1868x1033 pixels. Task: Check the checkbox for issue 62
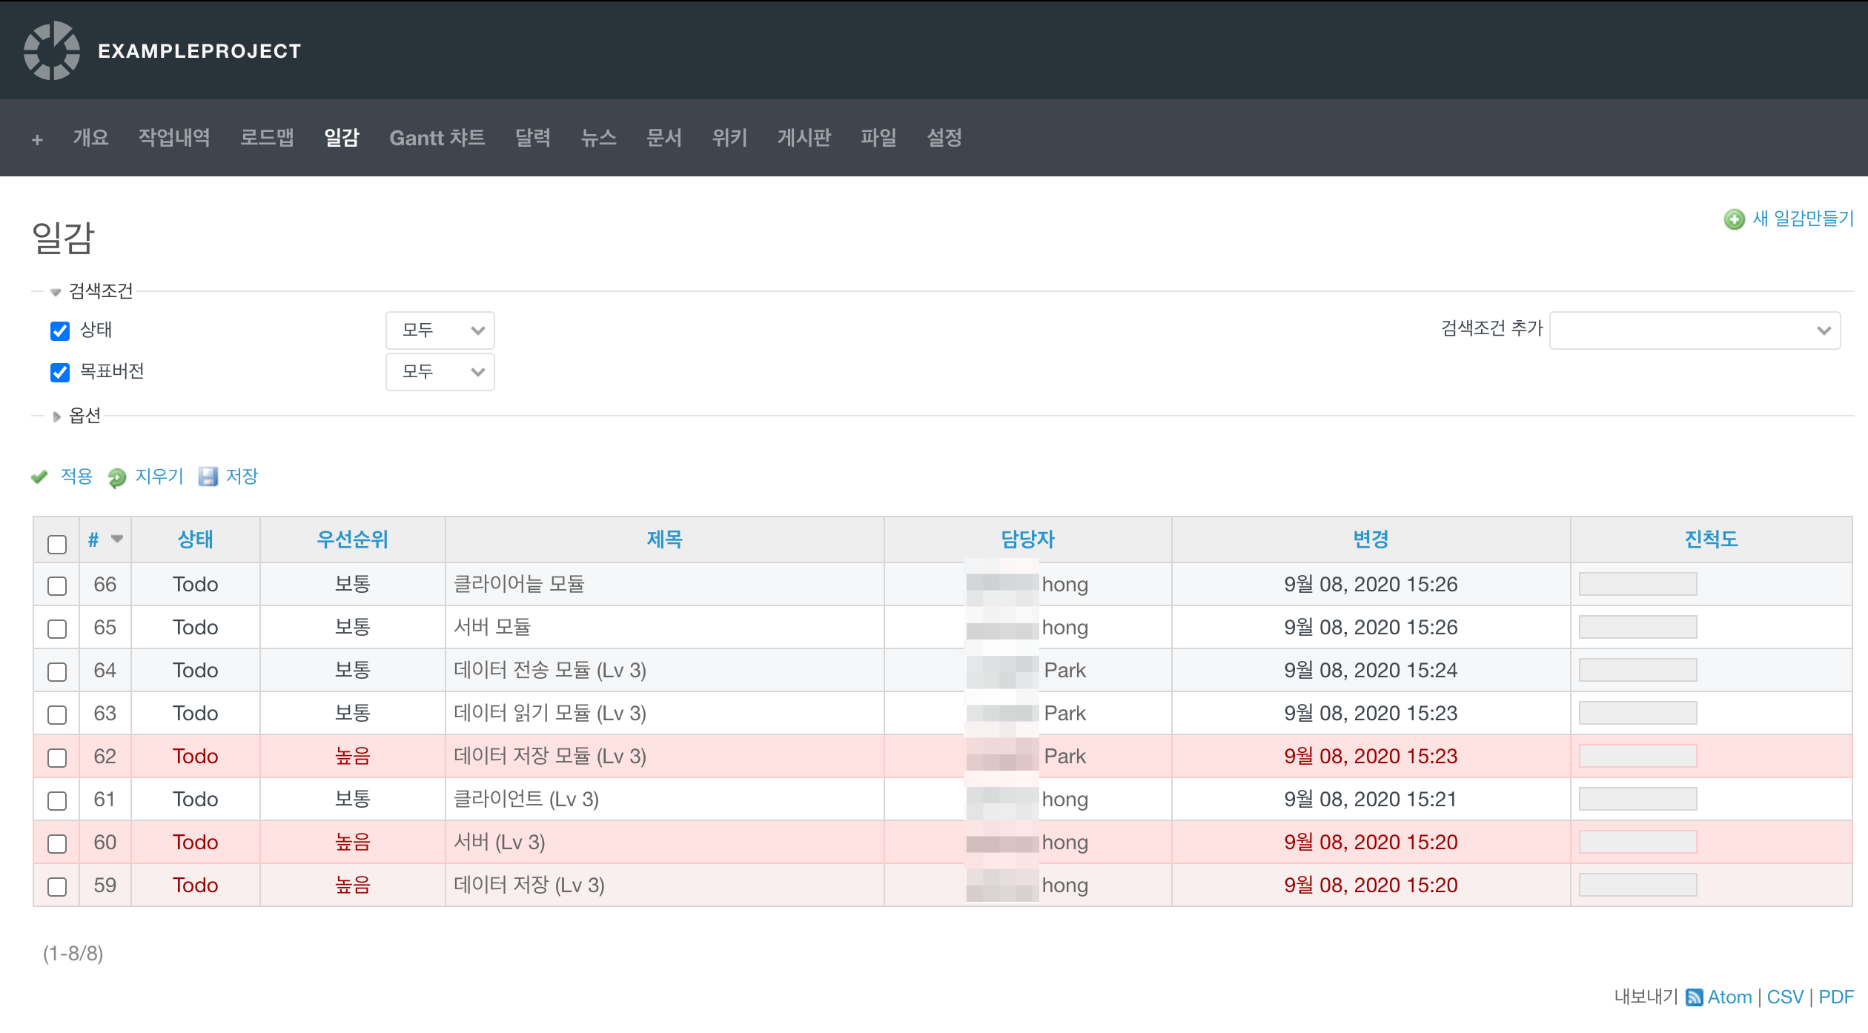coord(57,757)
